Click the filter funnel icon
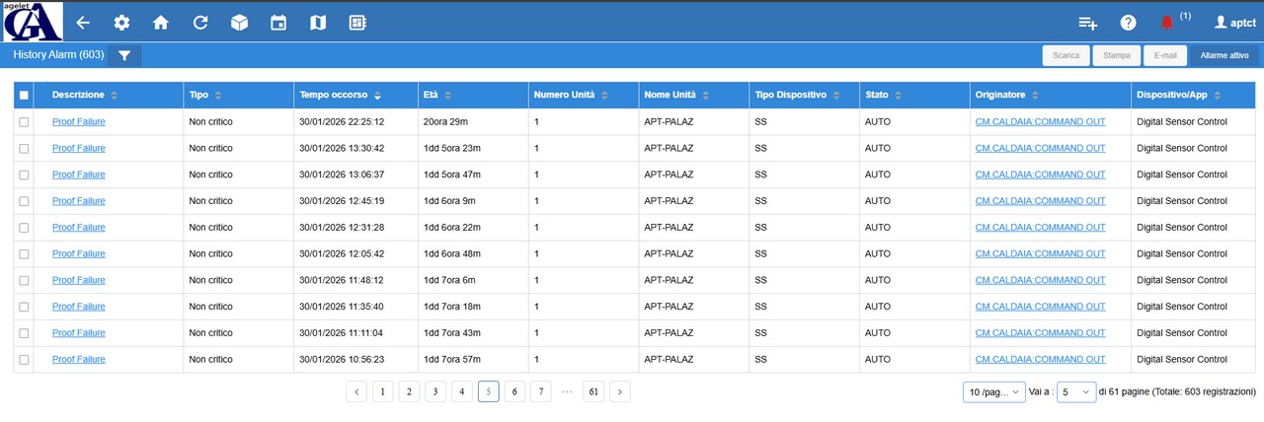This screenshot has height=422, width=1264. [124, 56]
